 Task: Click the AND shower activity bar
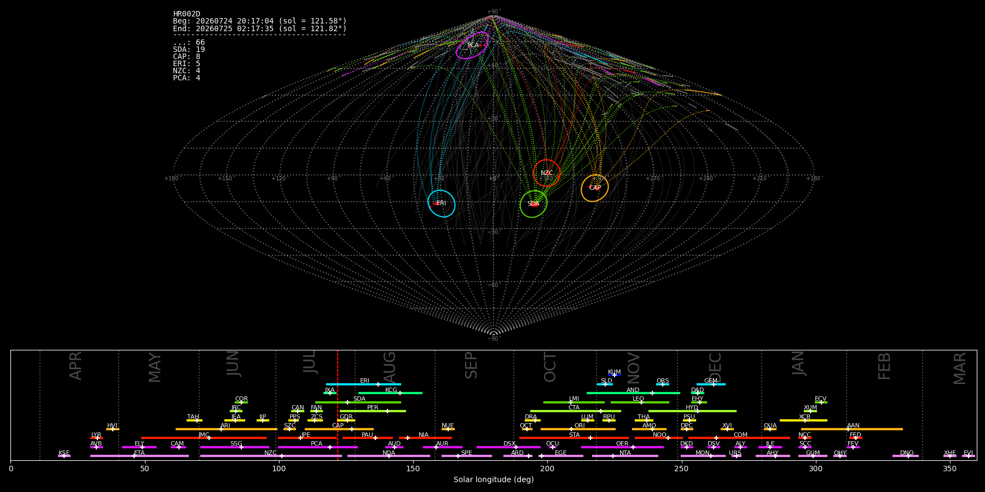pyautogui.click(x=633, y=393)
